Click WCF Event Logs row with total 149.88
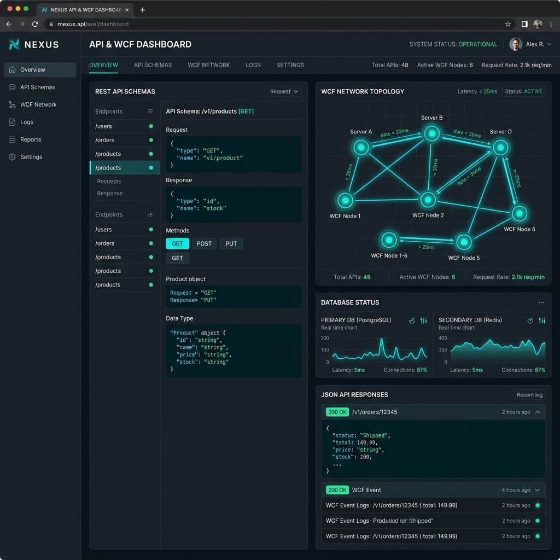 433,536
